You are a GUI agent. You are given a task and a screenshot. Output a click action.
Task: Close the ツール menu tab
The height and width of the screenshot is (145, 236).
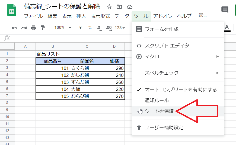(x=141, y=16)
